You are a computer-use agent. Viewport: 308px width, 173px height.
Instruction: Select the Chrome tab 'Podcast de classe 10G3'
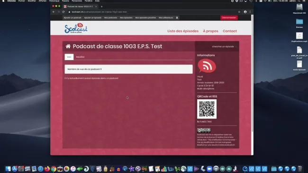[x=80, y=7]
